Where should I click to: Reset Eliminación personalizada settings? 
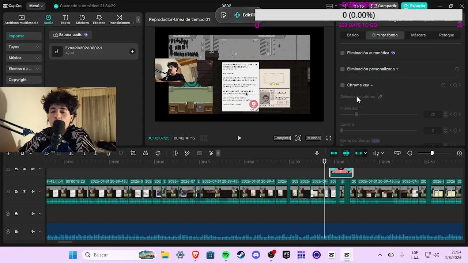[457, 69]
